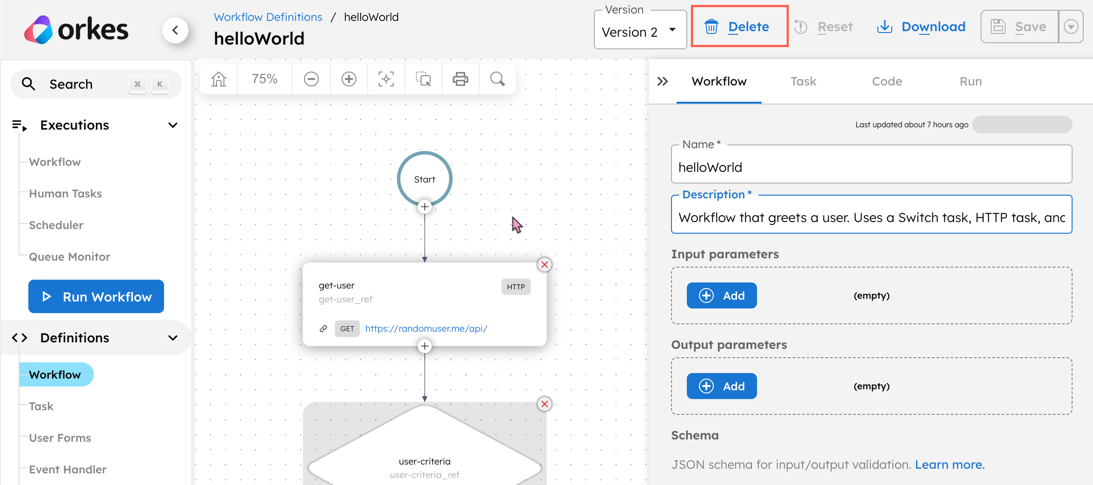Image resolution: width=1093 pixels, height=485 pixels.
Task: Click the Save button
Action: click(1020, 27)
